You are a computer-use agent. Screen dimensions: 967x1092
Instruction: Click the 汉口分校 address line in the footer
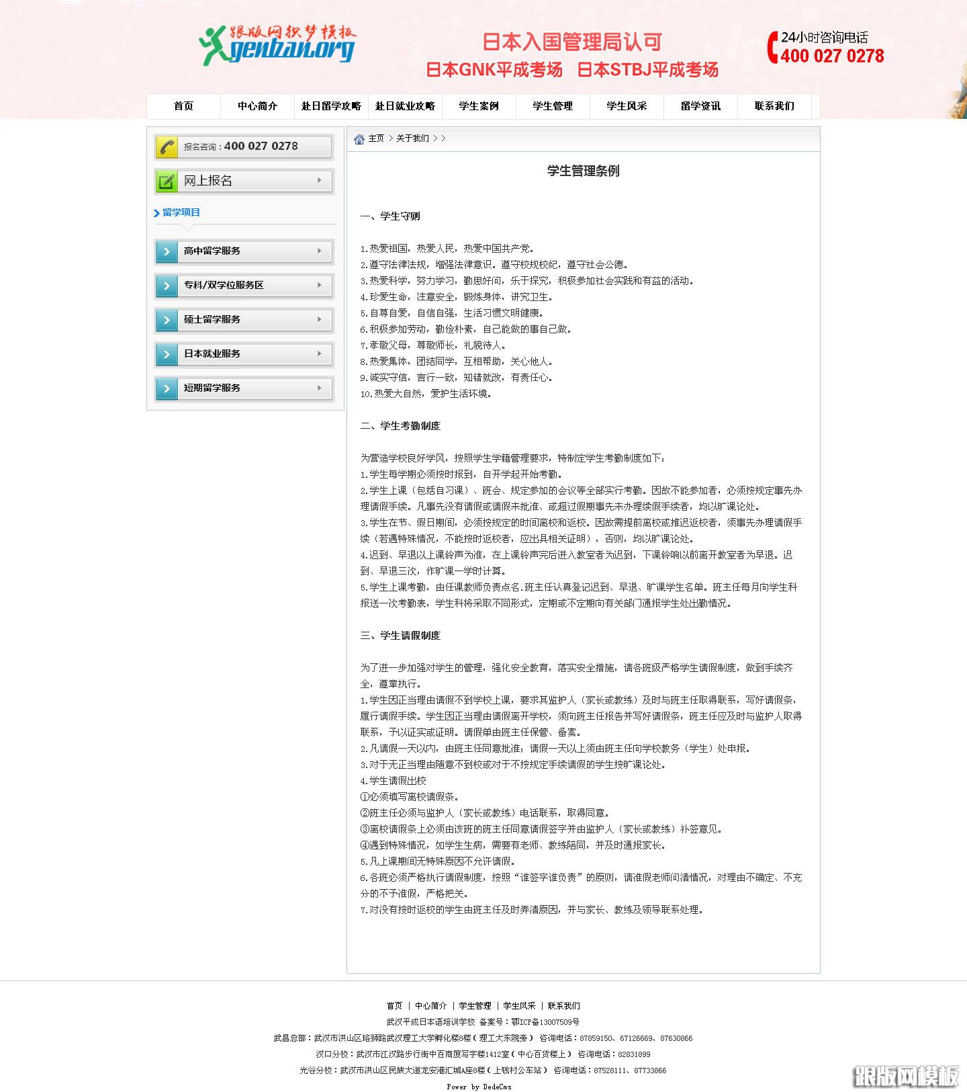(x=483, y=1054)
